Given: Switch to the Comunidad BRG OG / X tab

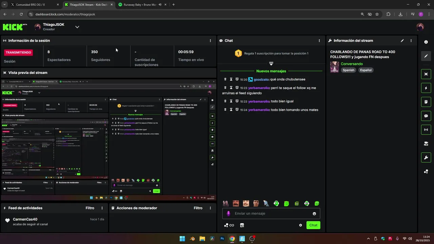Looking at the screenshot, I should tap(35, 5).
